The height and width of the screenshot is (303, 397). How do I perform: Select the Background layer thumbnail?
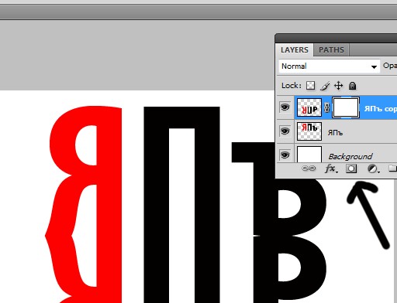309,154
